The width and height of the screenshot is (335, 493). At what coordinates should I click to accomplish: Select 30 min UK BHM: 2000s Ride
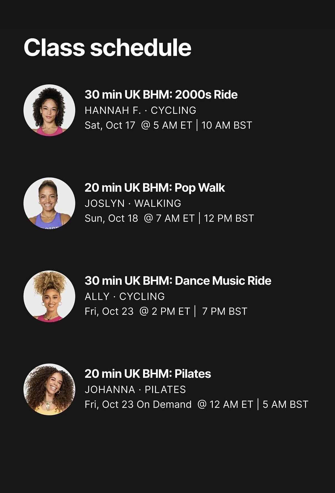click(x=161, y=95)
